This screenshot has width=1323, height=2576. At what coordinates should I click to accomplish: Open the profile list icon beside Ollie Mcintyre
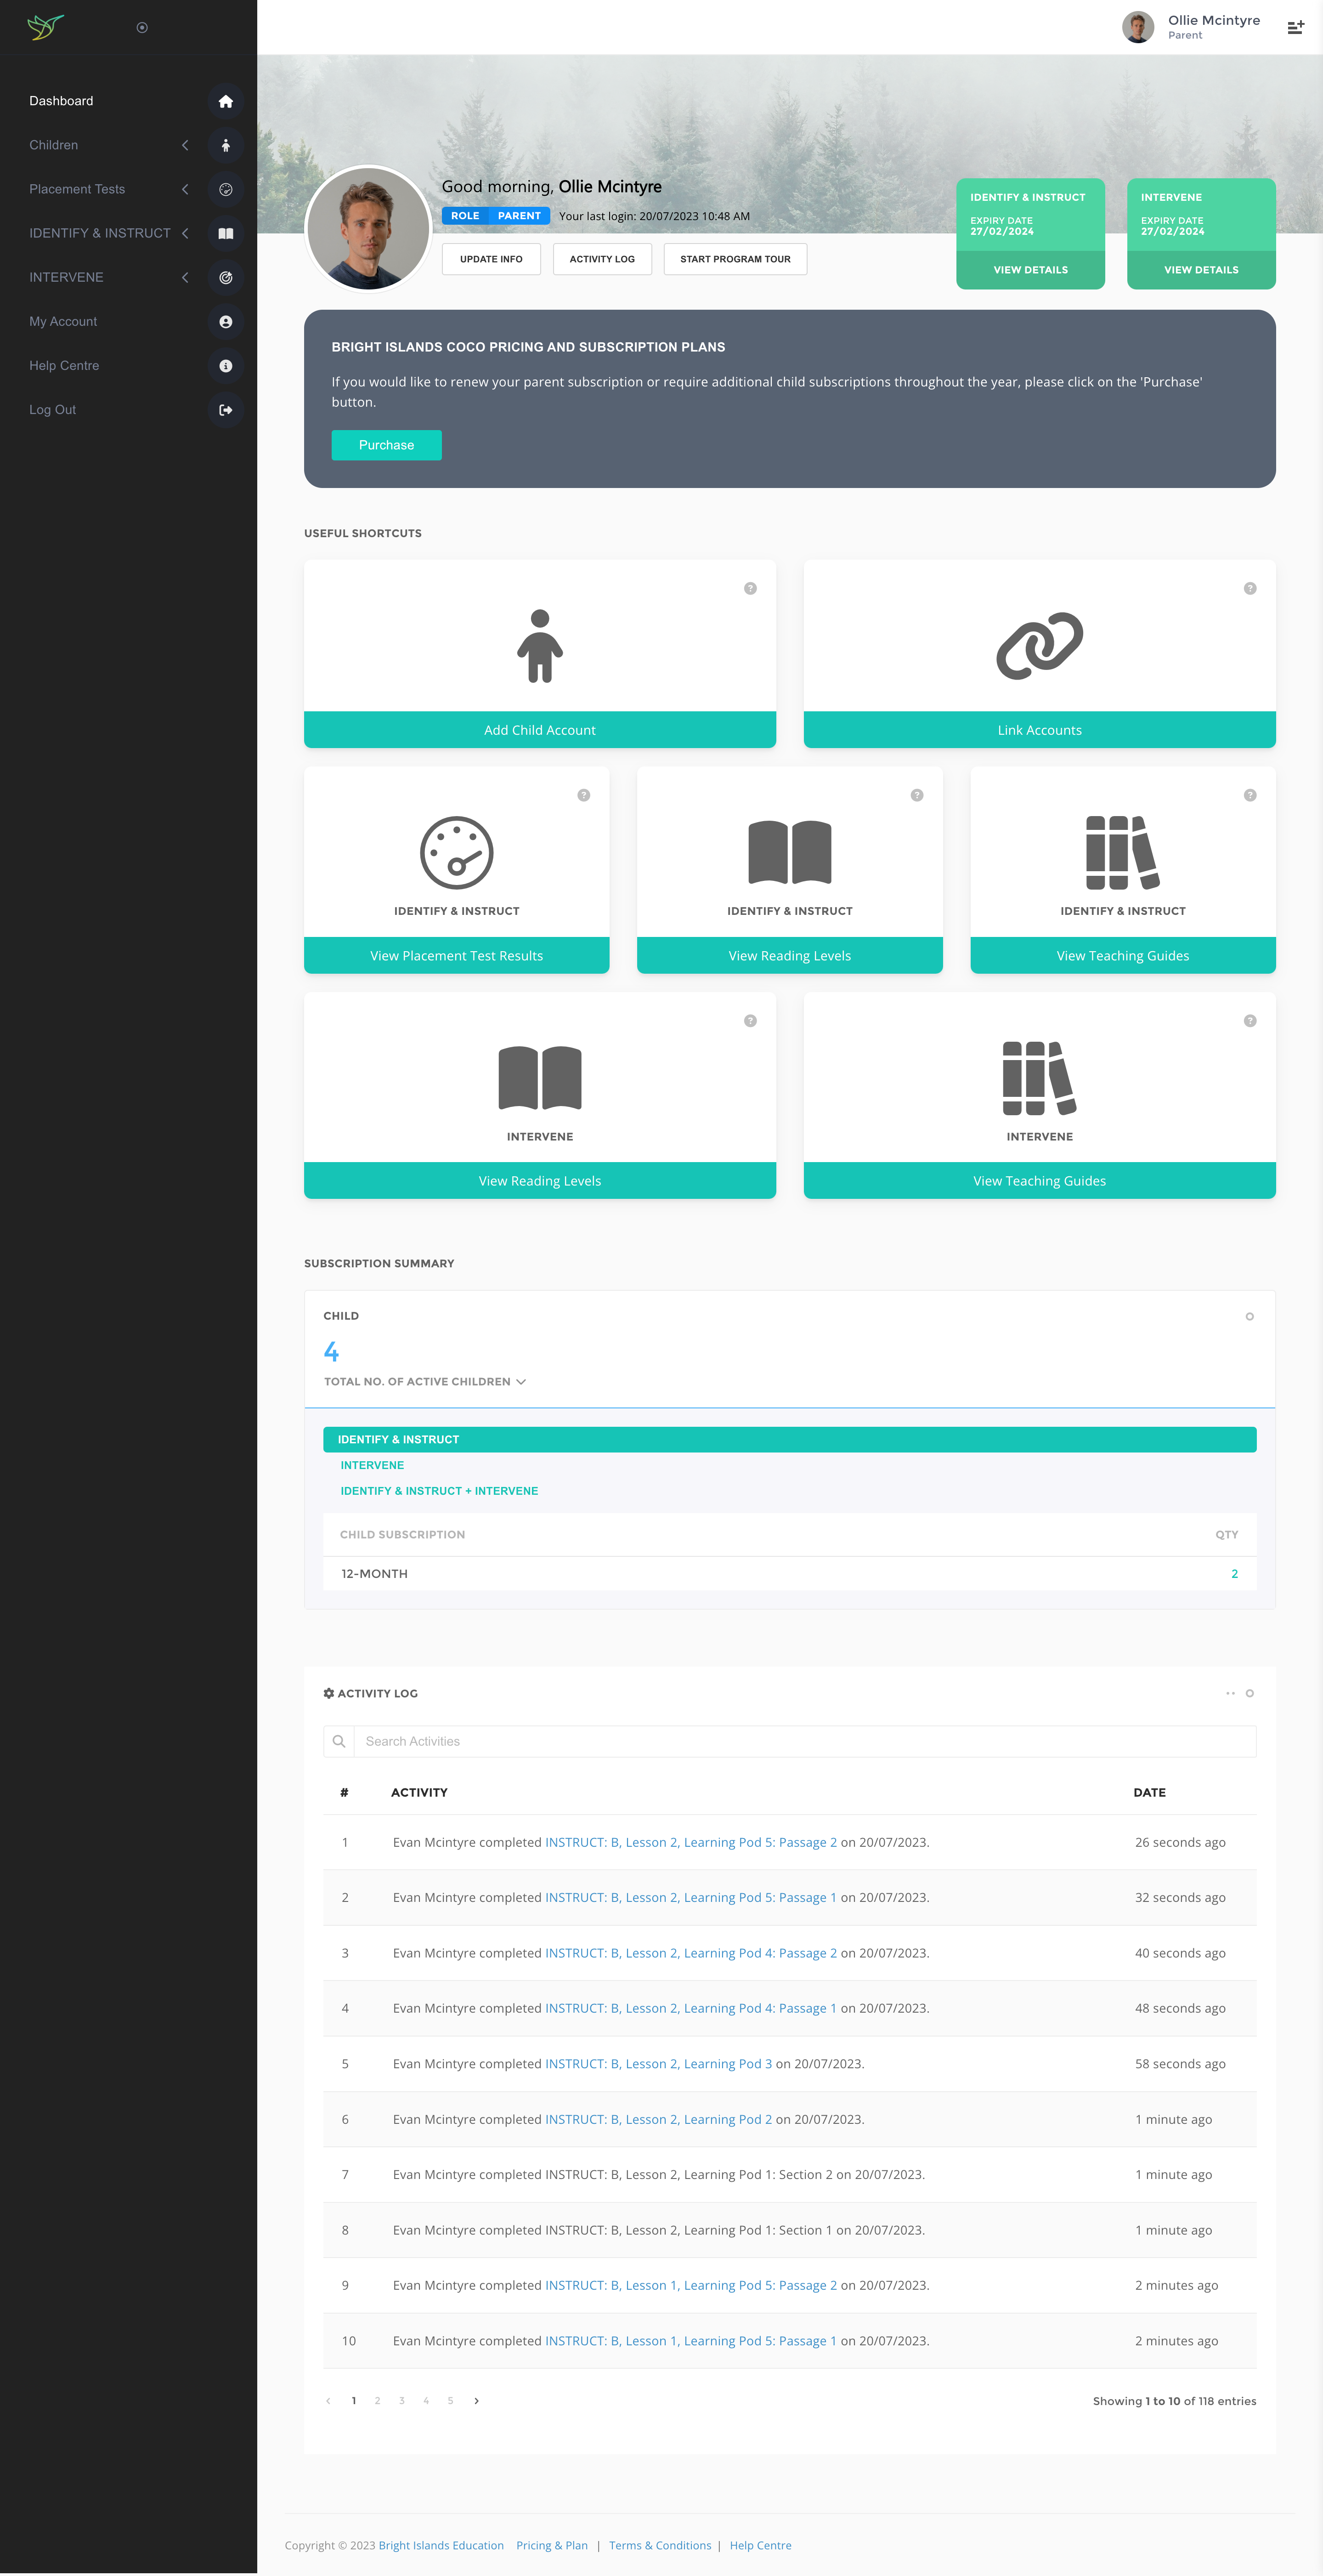point(1296,26)
